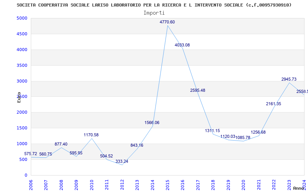
Task: Click the 1500 y-axis tick label
Action: click(22, 128)
